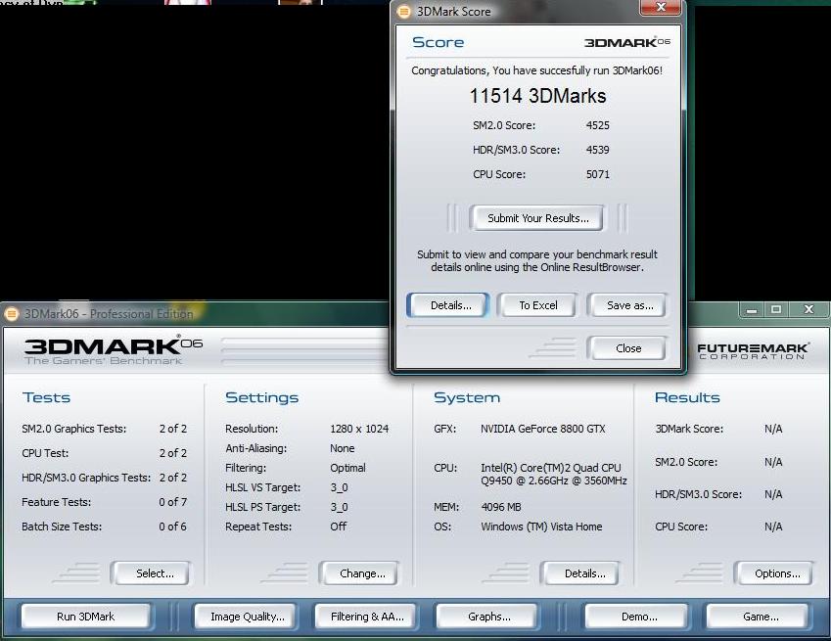Click the resolution value 1280 x 1024
This screenshot has width=831, height=641.
tap(359, 429)
